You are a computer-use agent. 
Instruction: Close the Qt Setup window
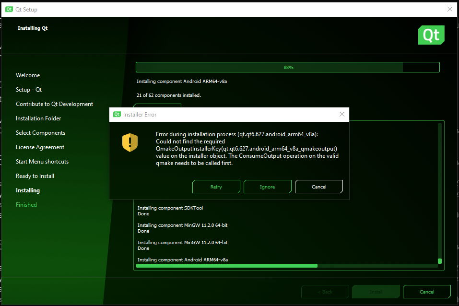[x=449, y=9]
